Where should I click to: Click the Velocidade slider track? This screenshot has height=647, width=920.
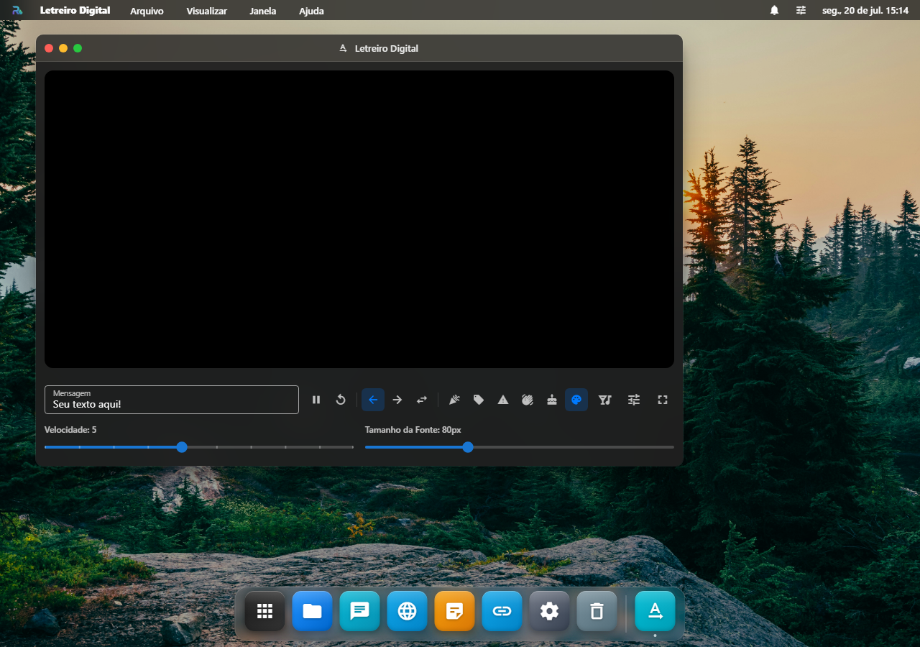coord(199,447)
